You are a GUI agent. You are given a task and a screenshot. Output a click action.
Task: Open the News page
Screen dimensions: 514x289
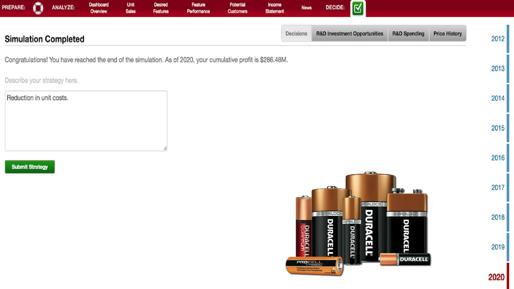click(x=307, y=8)
